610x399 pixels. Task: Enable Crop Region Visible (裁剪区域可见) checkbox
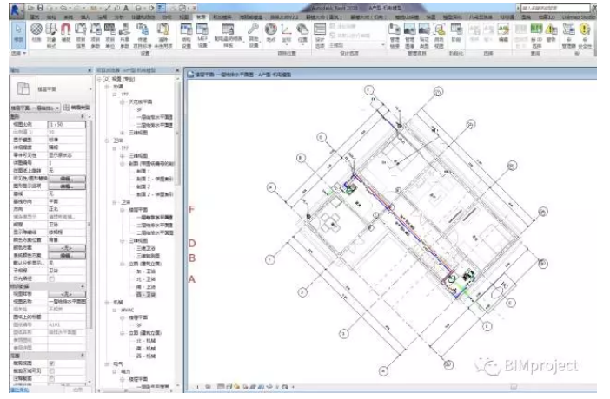point(52,371)
